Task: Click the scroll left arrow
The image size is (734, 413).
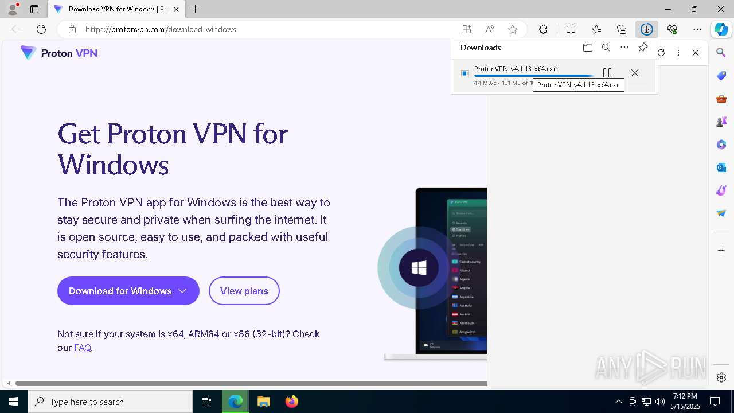Action: (8, 383)
